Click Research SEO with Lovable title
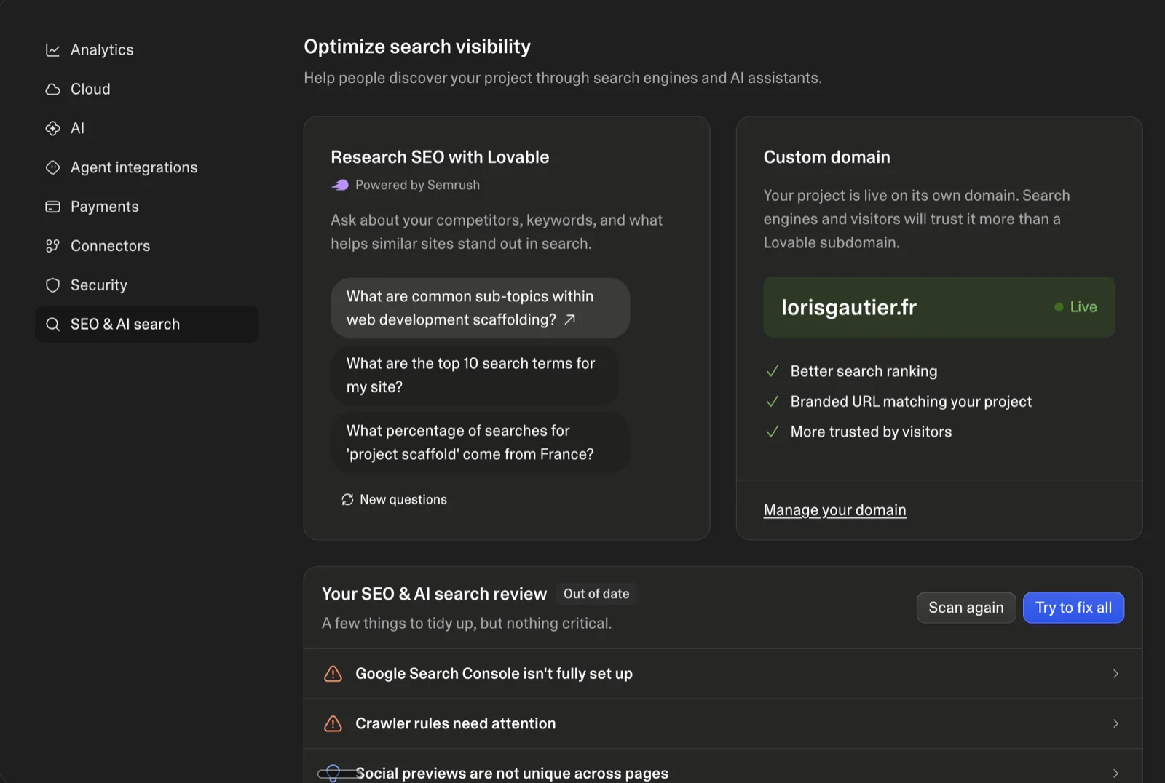 click(440, 157)
